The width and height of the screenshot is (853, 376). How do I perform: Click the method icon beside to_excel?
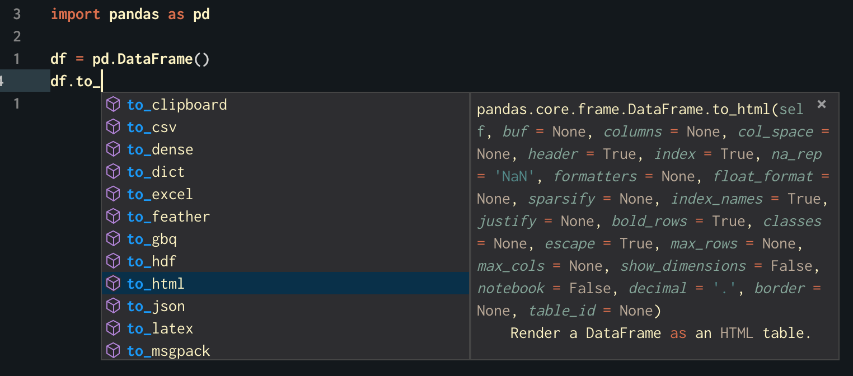pos(114,194)
